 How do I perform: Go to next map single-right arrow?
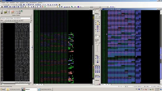16,7
